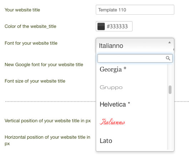Click the font list scrollbar thumb
The height and width of the screenshot is (163, 189).
[170, 90]
